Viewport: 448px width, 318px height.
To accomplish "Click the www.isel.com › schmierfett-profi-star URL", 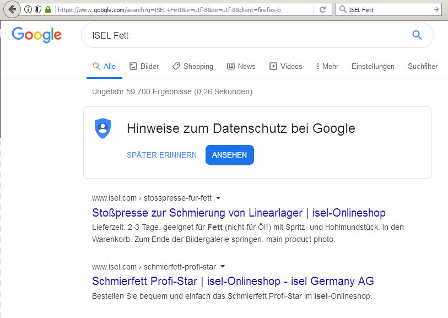I will [x=154, y=267].
